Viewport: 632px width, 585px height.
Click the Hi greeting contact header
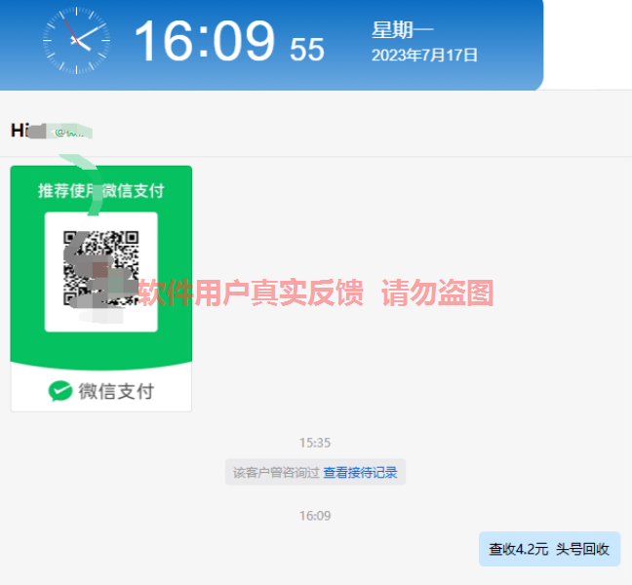pos(52,131)
